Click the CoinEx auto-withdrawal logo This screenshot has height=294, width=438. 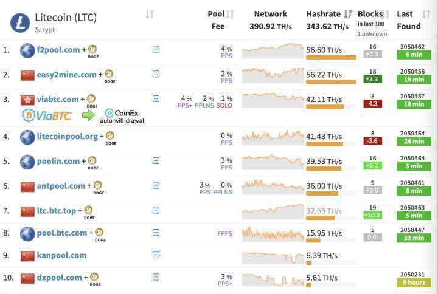coord(122,115)
